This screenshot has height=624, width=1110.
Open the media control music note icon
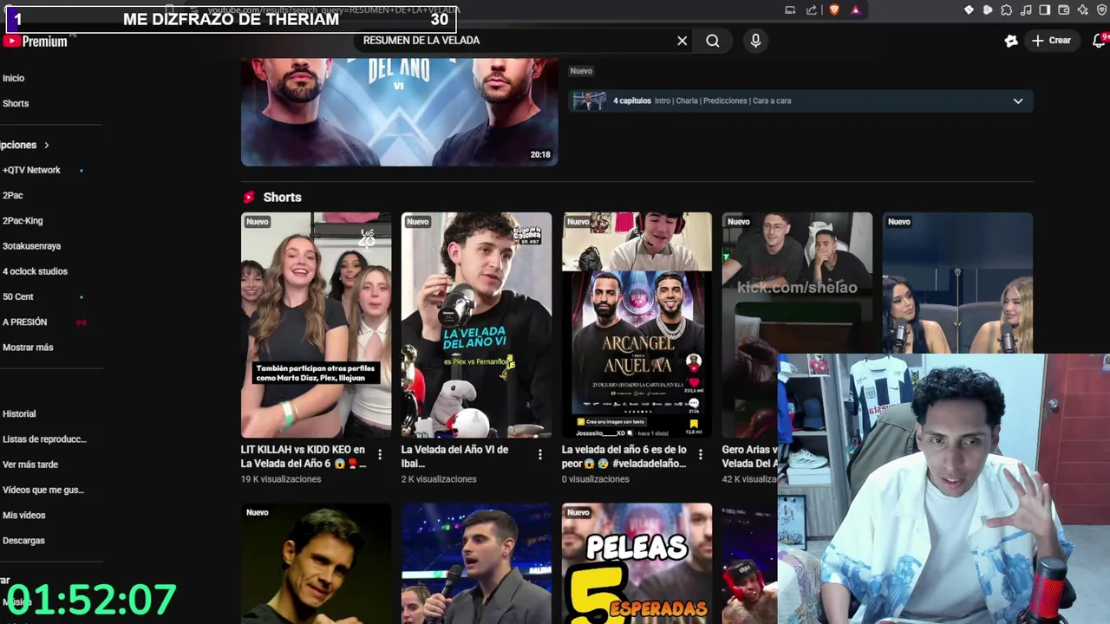[x=1026, y=10]
